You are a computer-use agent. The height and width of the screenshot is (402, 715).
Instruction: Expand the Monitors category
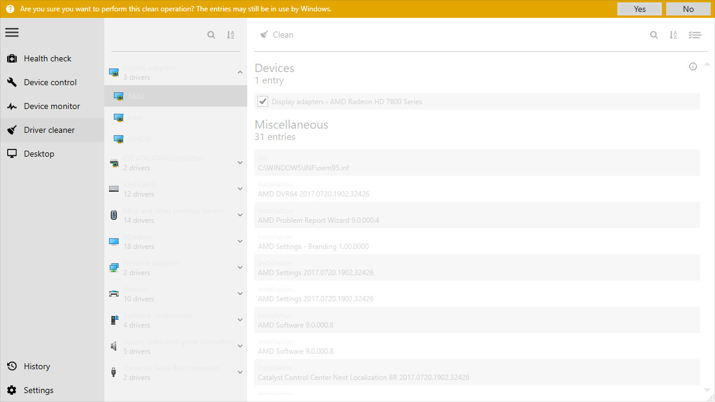click(x=240, y=241)
